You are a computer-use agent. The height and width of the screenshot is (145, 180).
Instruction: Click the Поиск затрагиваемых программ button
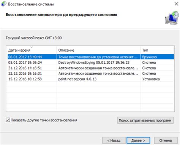pos(145,120)
